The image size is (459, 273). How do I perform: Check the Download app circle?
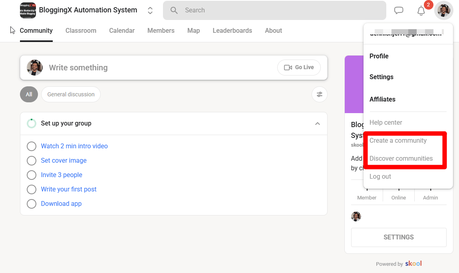(x=32, y=203)
